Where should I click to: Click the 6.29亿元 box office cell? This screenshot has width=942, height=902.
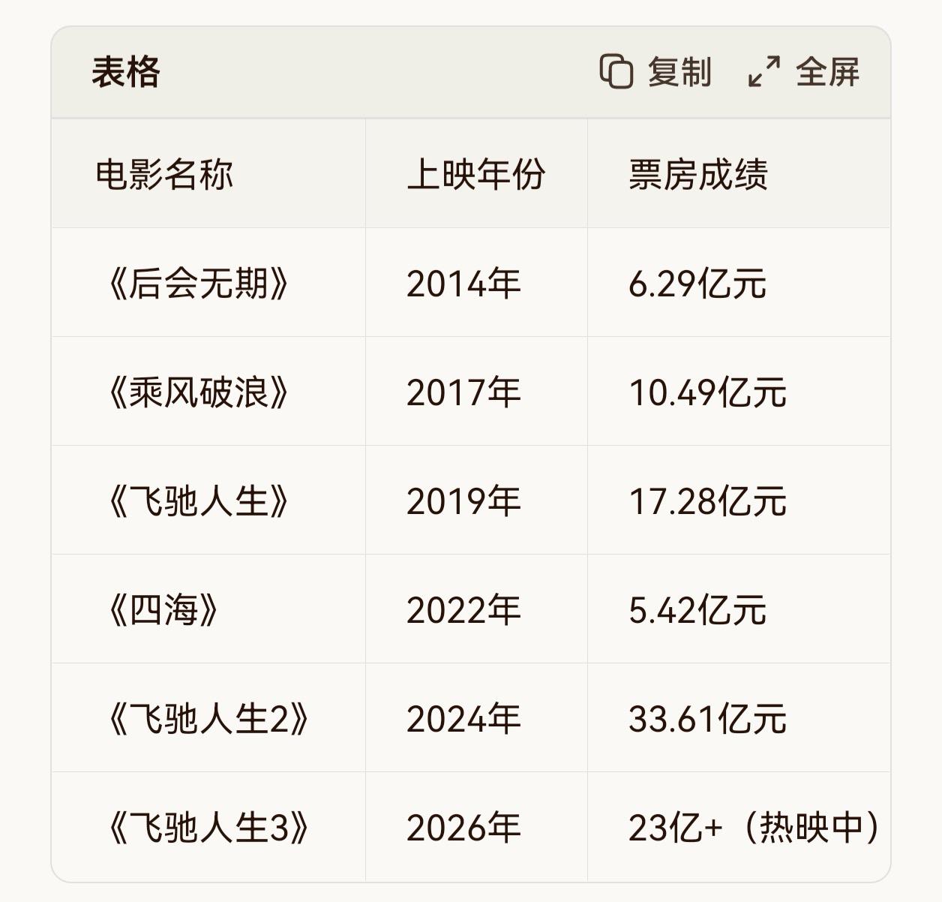pos(697,284)
